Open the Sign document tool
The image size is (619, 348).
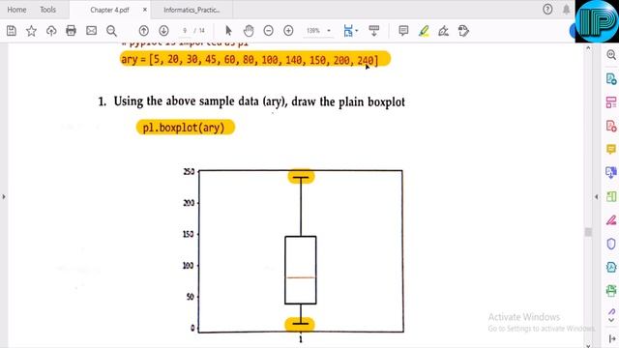pos(443,31)
